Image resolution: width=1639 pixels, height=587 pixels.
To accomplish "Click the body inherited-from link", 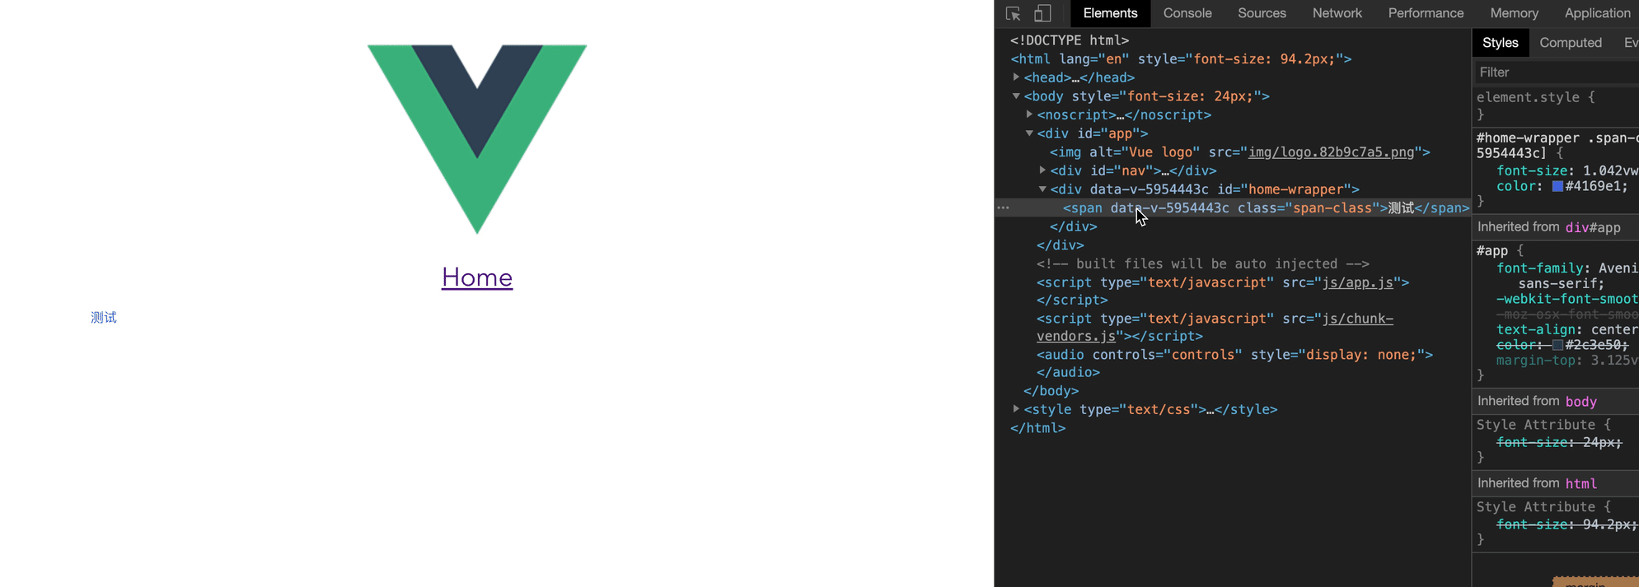I will 1580,402.
